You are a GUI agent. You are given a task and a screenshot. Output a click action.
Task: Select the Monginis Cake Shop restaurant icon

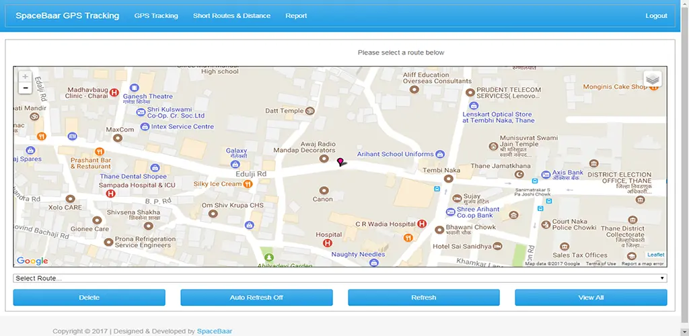[x=653, y=87]
